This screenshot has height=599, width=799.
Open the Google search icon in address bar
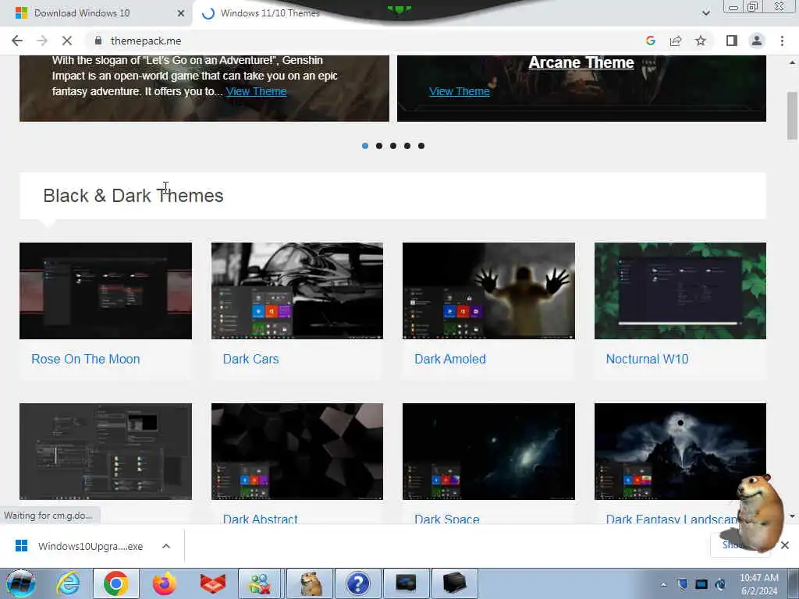point(650,41)
